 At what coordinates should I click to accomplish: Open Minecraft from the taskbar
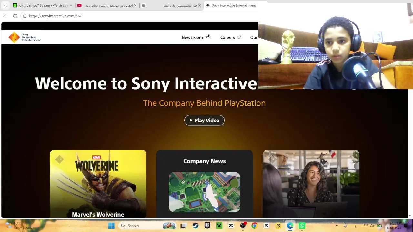[x=219, y=226]
